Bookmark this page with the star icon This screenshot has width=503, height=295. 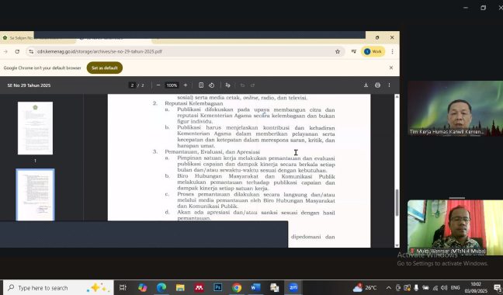click(338, 51)
